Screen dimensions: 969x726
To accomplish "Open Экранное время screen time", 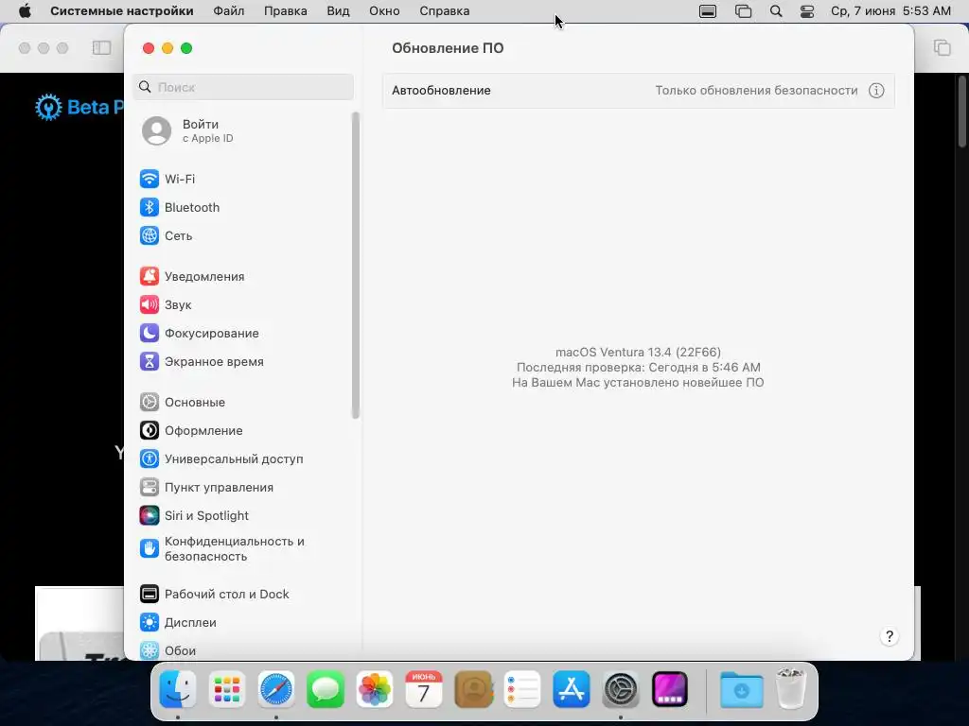I will [x=202, y=362].
